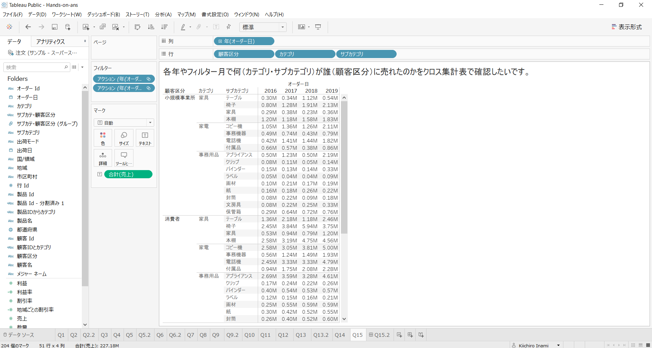Click the first アクション filter pill
The image size is (652, 348).
tap(124, 79)
